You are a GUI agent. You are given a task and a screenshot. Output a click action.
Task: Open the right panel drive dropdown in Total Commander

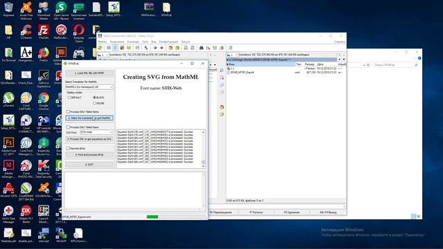233,55
